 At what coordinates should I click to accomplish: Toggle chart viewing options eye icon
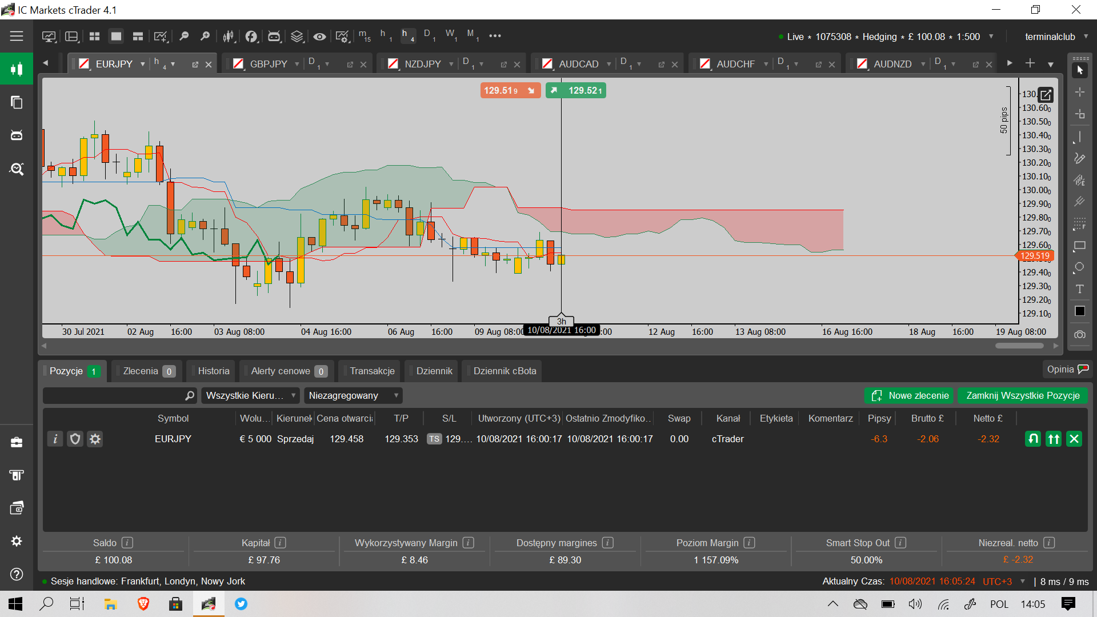pyautogui.click(x=319, y=37)
